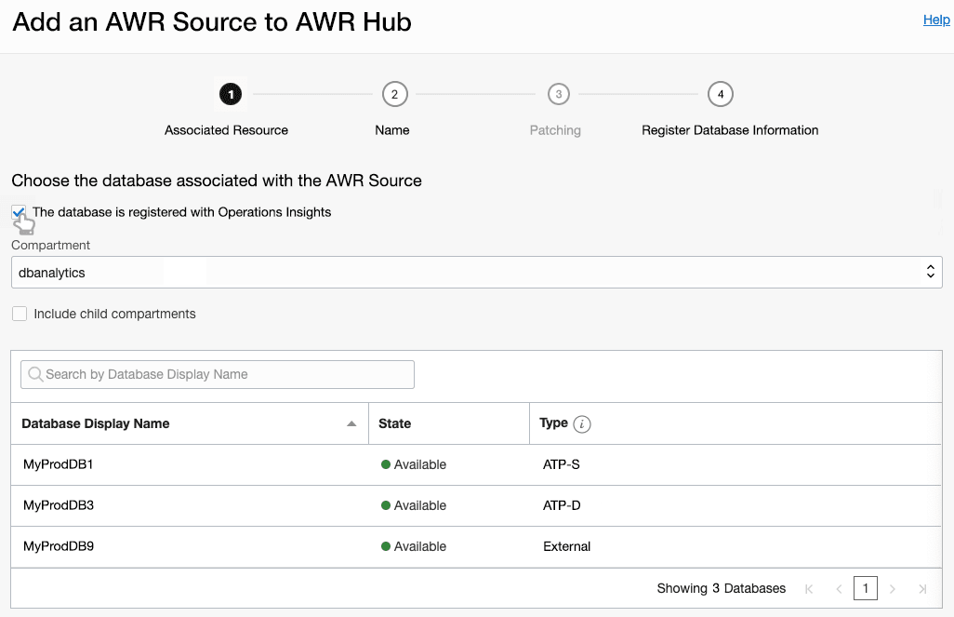Click the Compartment selector chevron

930,272
